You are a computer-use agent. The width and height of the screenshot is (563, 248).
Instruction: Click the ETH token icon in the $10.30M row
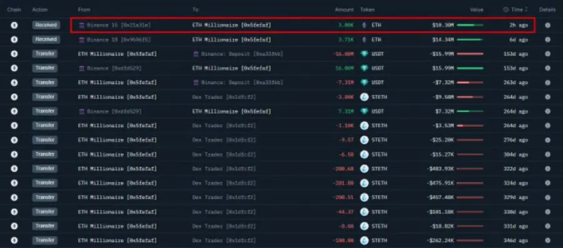point(365,25)
